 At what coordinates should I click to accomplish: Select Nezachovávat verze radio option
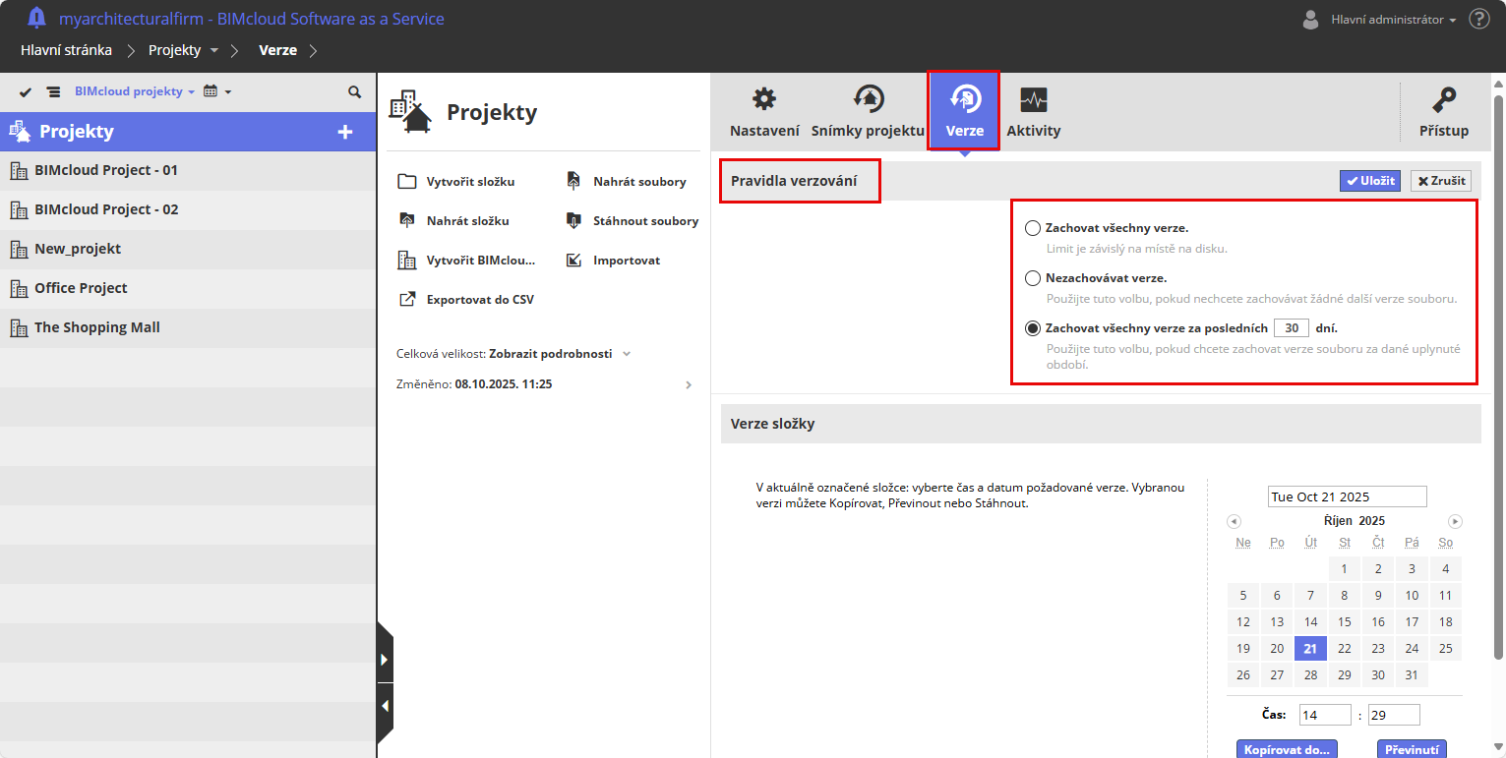click(x=1033, y=278)
